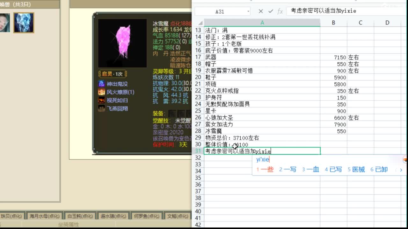Select row 13 header

pyautogui.click(x=198, y=30)
